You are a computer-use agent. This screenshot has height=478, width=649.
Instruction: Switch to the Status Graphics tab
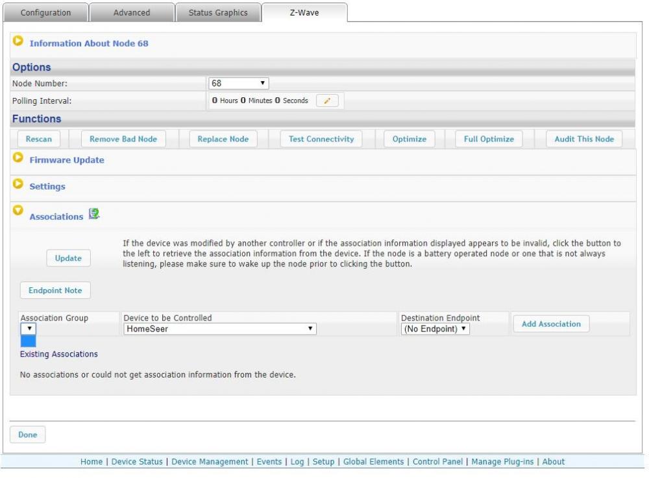tap(218, 13)
